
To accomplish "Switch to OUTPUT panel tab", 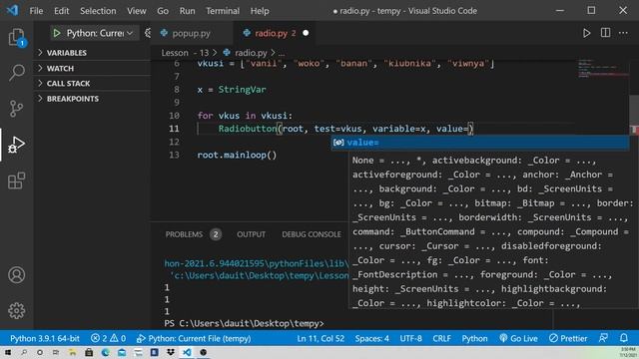I will pos(251,234).
